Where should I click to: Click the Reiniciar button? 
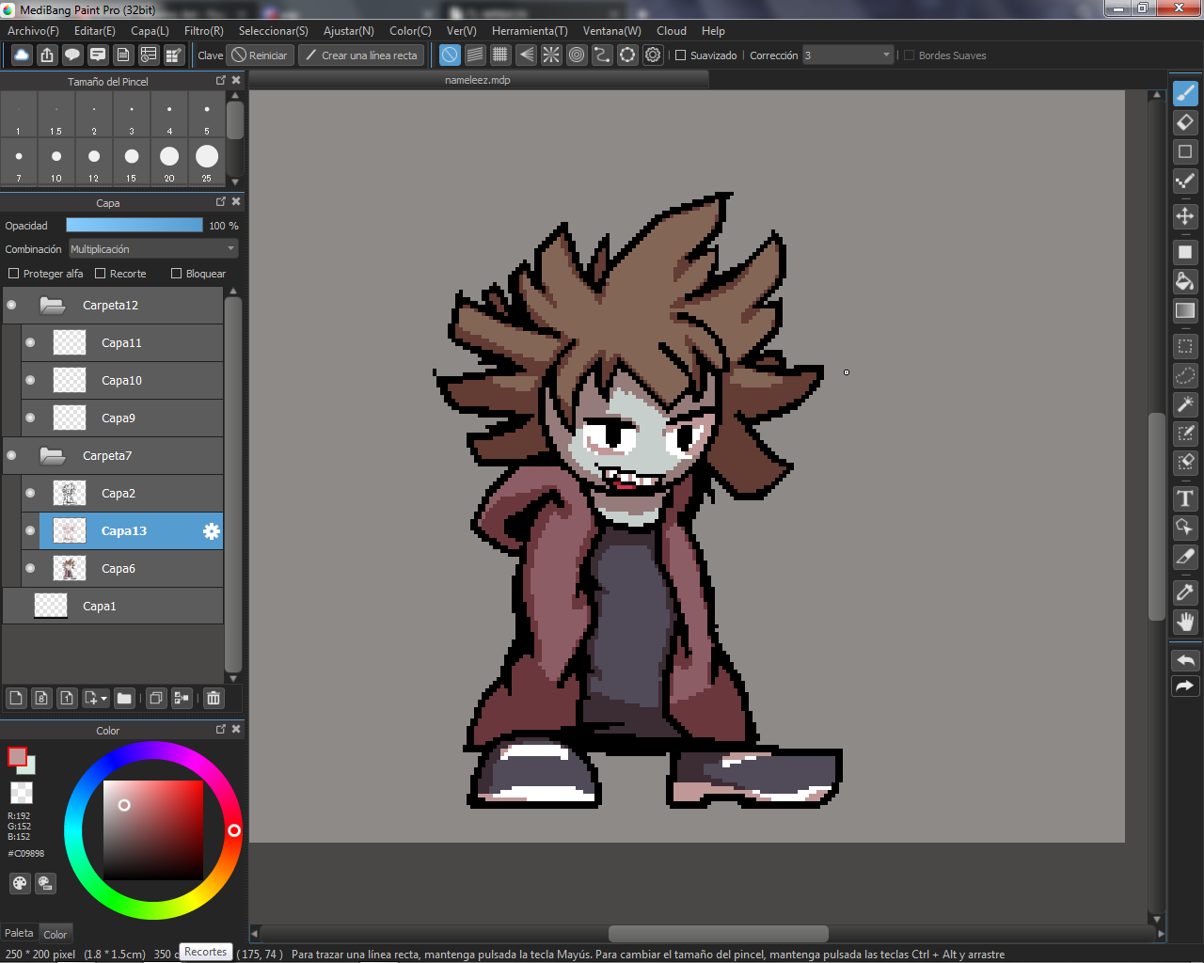point(260,55)
